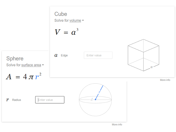The width and height of the screenshot is (176, 132).
Task: Click the sphere diagram
Action: 95,100
